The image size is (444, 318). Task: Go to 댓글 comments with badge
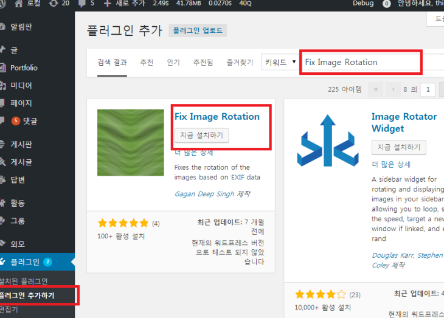coord(24,121)
